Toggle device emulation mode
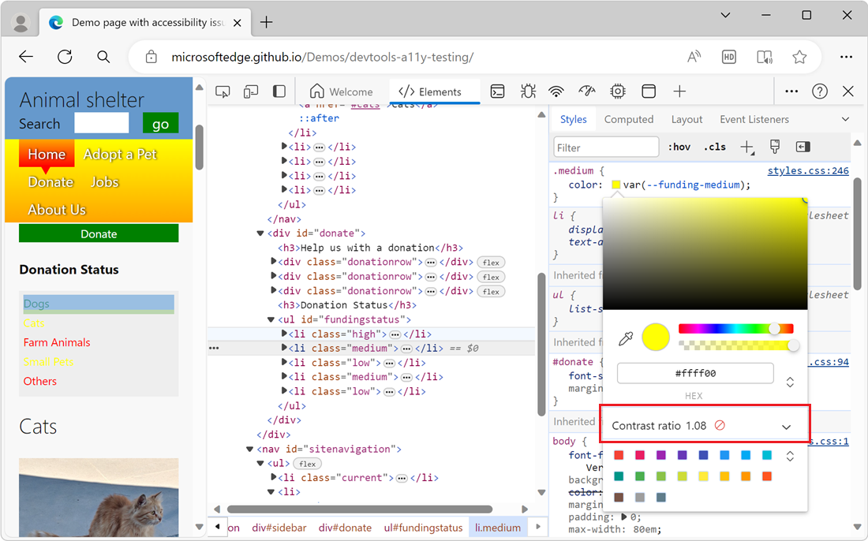Screen dimensions: 868x541 click(x=251, y=91)
